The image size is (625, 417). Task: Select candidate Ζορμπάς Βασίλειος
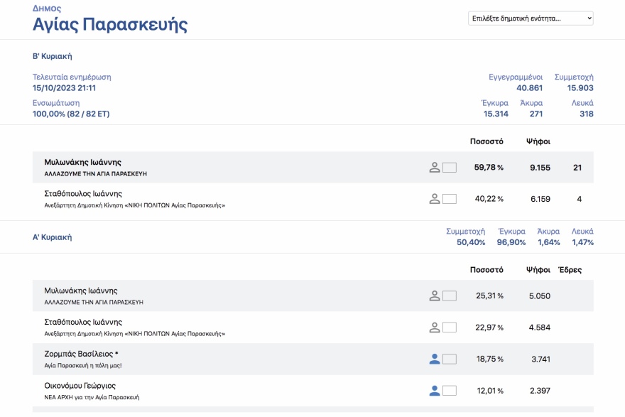(x=81, y=354)
